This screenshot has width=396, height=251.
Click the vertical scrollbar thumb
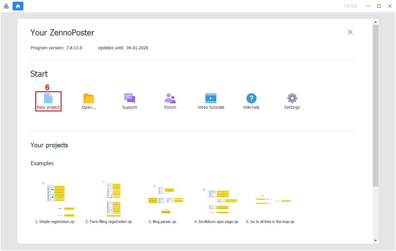coord(376,106)
